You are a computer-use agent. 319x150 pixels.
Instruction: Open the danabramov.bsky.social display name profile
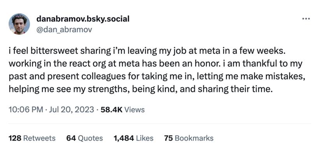pyautogui.click(x=83, y=19)
